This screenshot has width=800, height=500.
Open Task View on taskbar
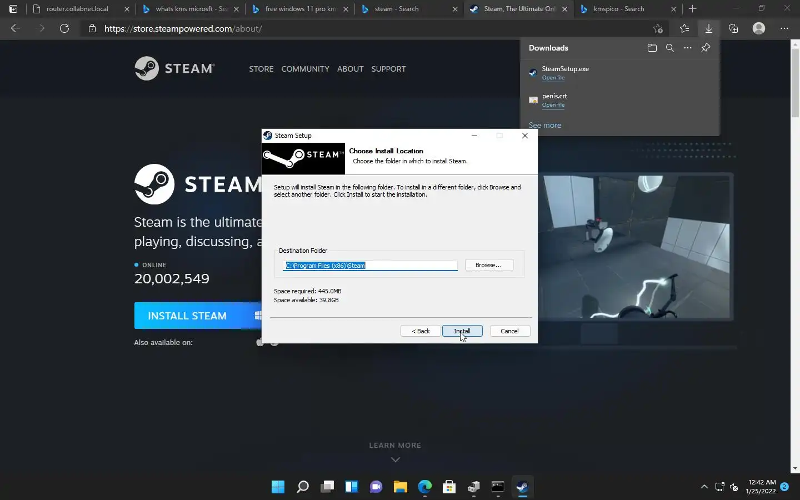tap(327, 487)
